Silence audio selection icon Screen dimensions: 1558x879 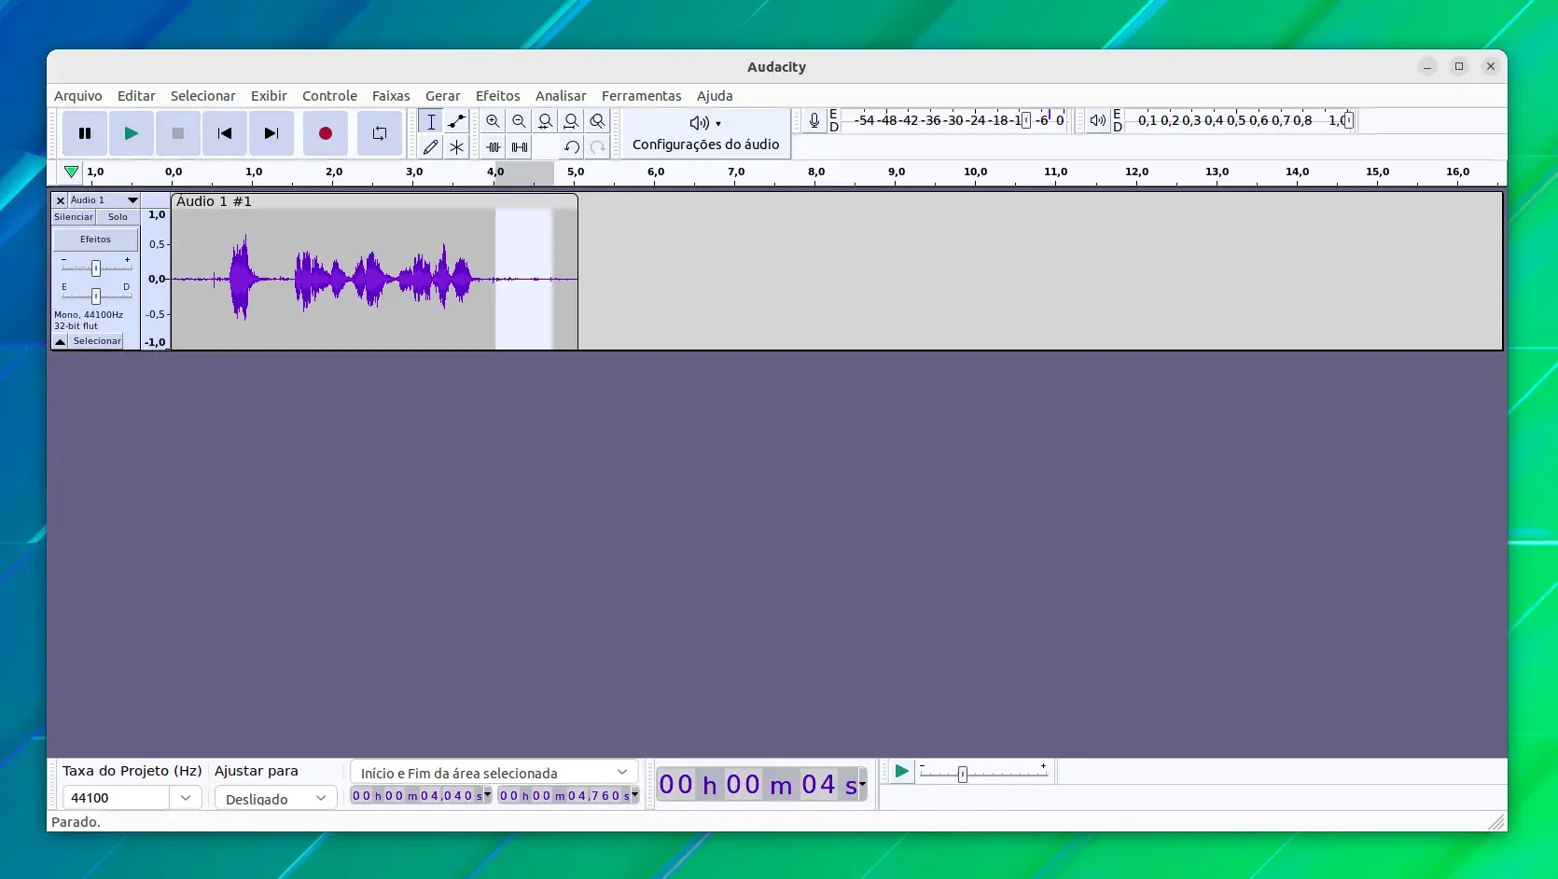[520, 146]
